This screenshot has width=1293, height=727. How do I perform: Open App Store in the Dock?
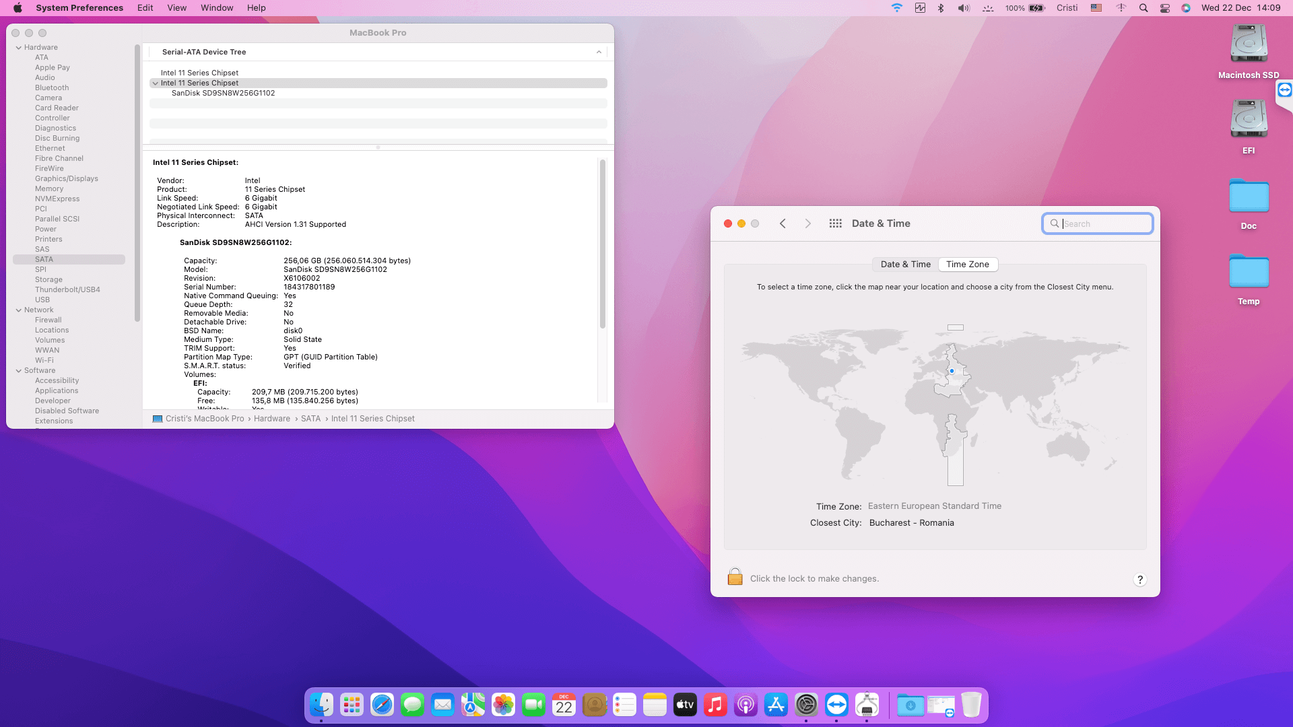776,705
